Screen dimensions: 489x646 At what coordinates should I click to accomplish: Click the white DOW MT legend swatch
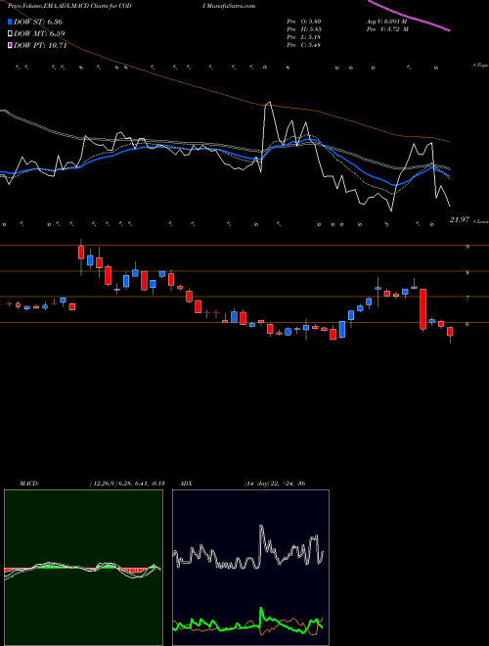[11, 34]
